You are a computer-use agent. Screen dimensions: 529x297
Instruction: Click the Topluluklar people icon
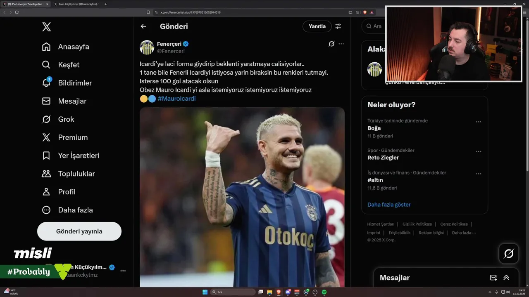click(46, 174)
